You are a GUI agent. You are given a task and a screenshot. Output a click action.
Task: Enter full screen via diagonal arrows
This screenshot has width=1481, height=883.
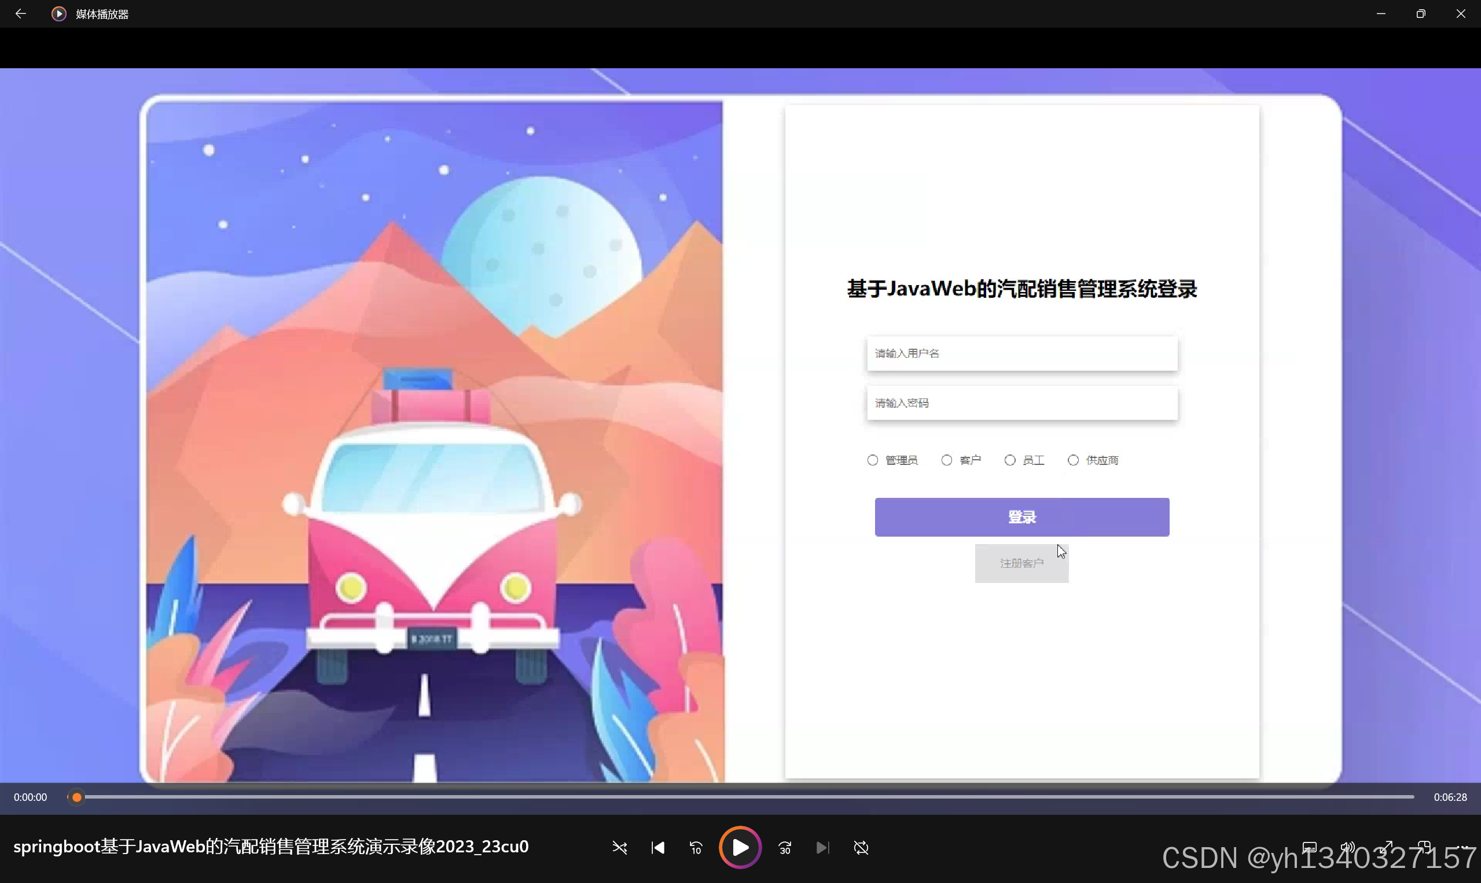1386,847
